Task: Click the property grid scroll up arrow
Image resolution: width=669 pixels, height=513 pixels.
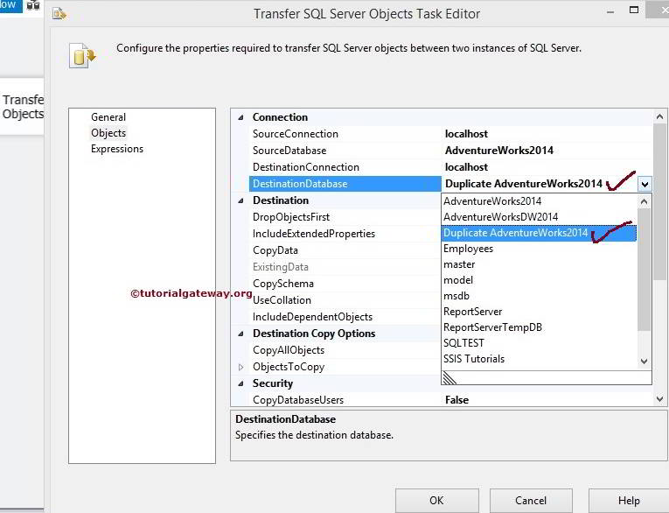Action: [659, 116]
